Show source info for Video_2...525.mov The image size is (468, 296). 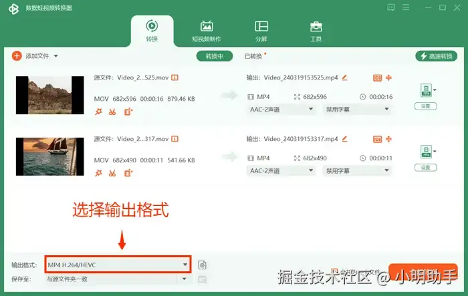174,78
